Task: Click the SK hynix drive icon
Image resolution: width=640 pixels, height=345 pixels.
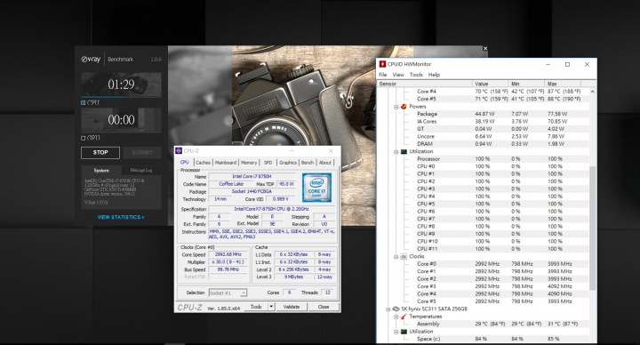Action: coord(396,309)
